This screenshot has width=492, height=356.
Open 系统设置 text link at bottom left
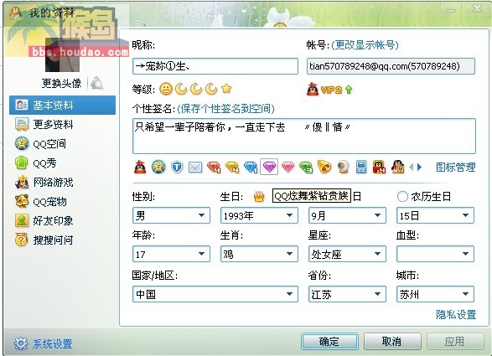(53, 343)
